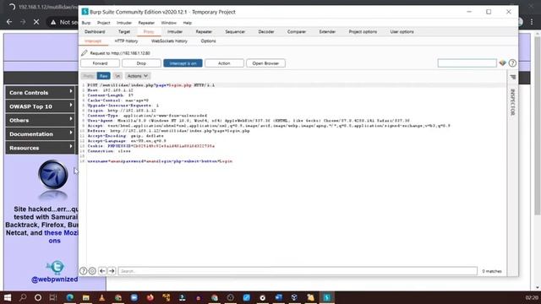Open the Burp menu
541x304 pixels.
coord(86,23)
